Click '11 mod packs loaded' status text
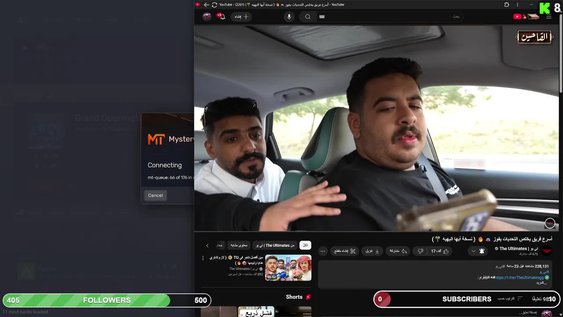The image size is (563, 317). coord(25,312)
